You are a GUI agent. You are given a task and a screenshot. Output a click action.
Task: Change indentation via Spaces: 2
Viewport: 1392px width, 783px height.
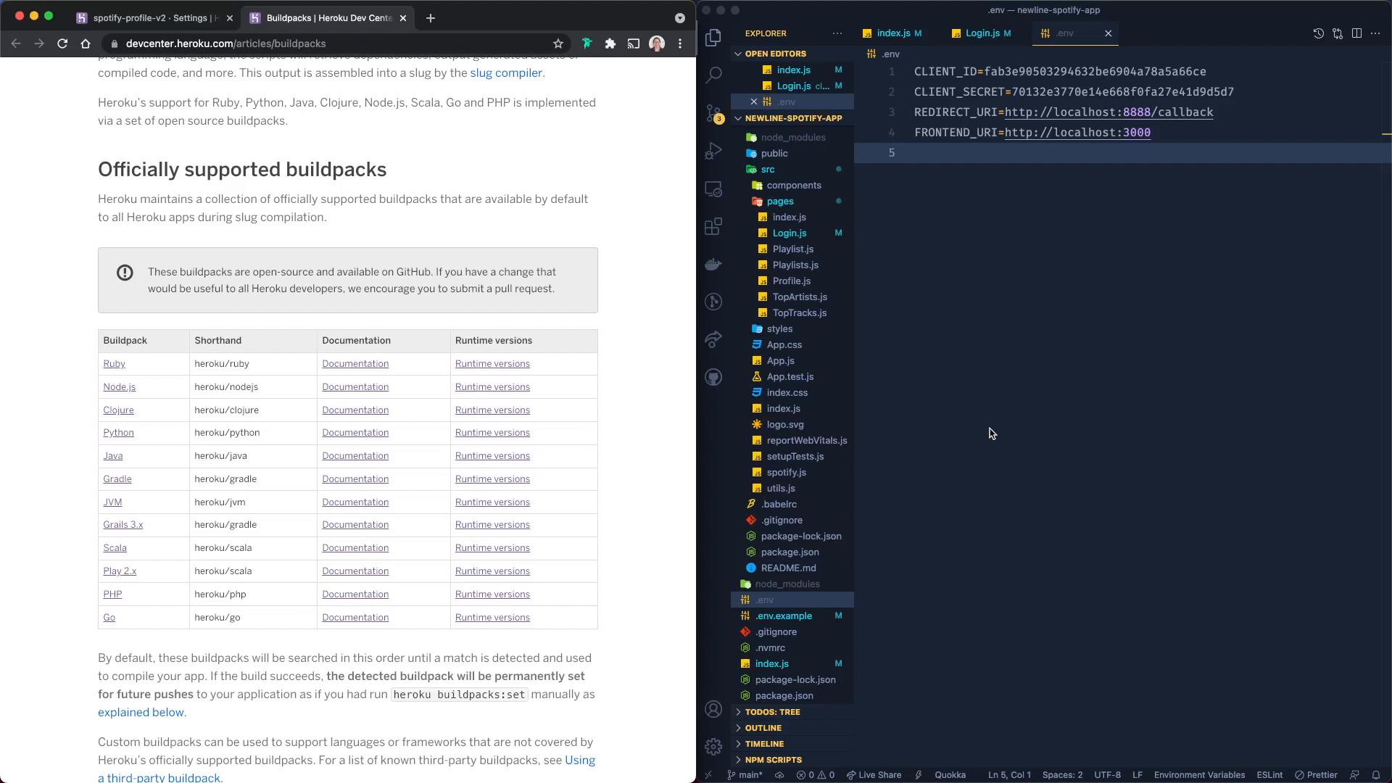pos(1062,775)
